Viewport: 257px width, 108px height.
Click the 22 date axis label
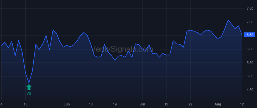(x=190, y=104)
